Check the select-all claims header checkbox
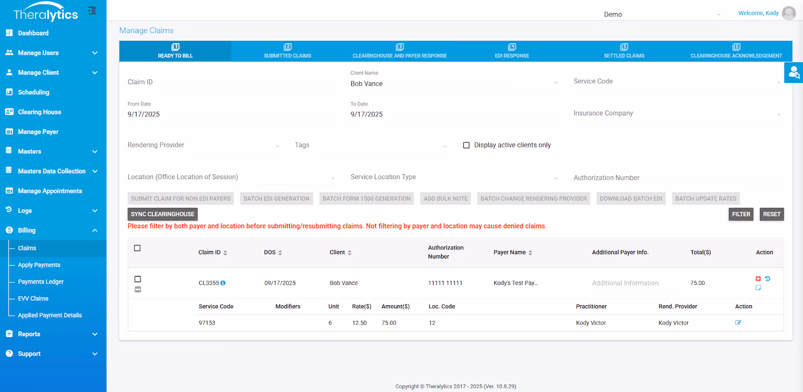 pyautogui.click(x=138, y=248)
